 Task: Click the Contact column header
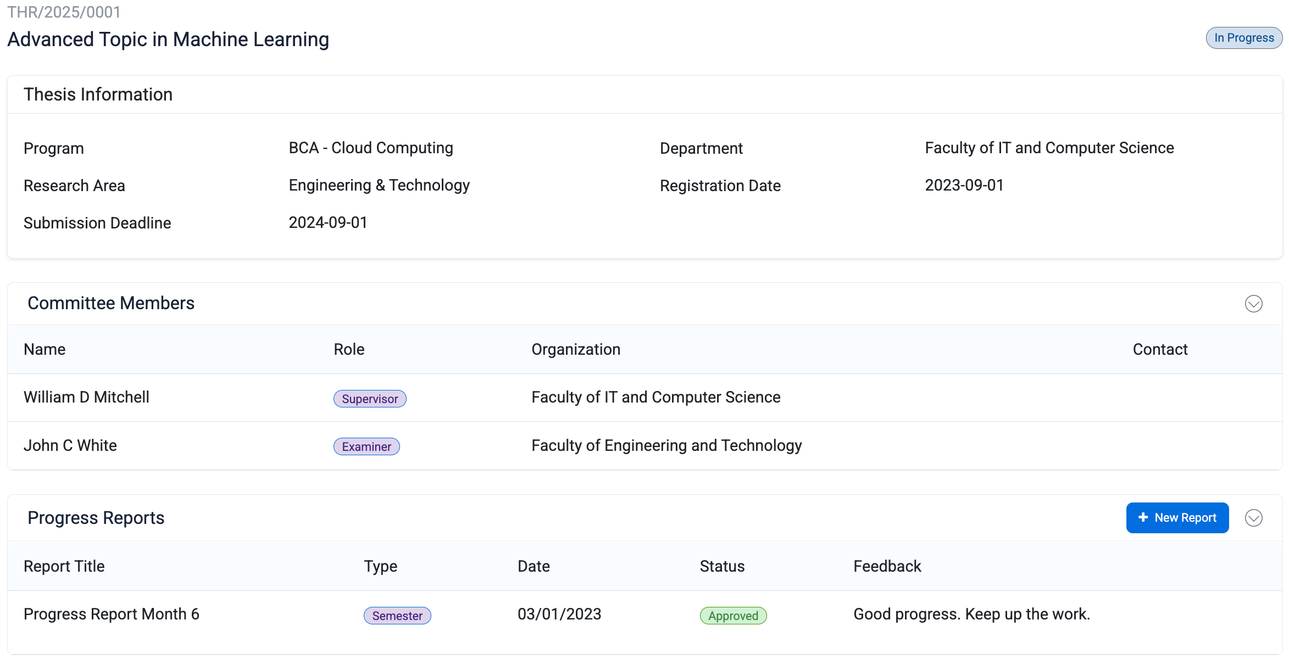1160,349
